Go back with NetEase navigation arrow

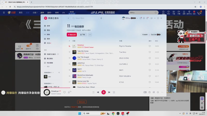(x=68, y=18)
